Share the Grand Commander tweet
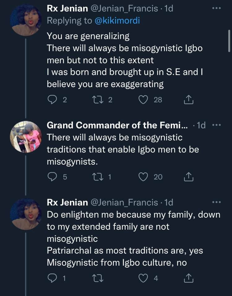Viewport: 232px width, 296px height. click(x=188, y=177)
